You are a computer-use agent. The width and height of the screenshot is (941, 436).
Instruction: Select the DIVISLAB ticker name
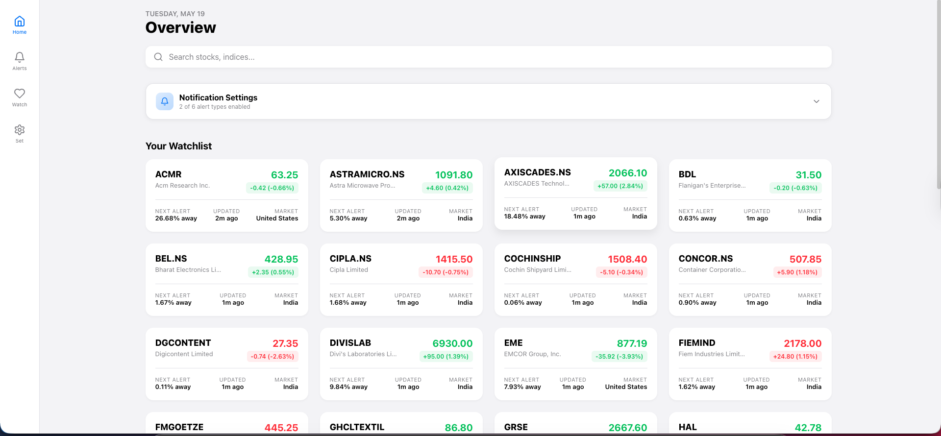pos(350,343)
